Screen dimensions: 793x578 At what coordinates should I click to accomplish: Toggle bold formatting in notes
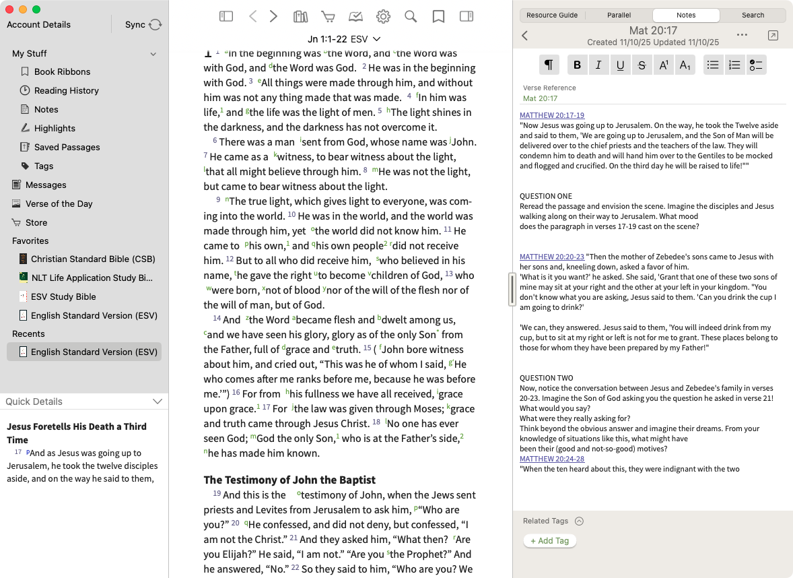coord(577,65)
